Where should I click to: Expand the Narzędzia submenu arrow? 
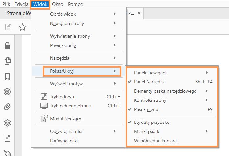coord(115,58)
